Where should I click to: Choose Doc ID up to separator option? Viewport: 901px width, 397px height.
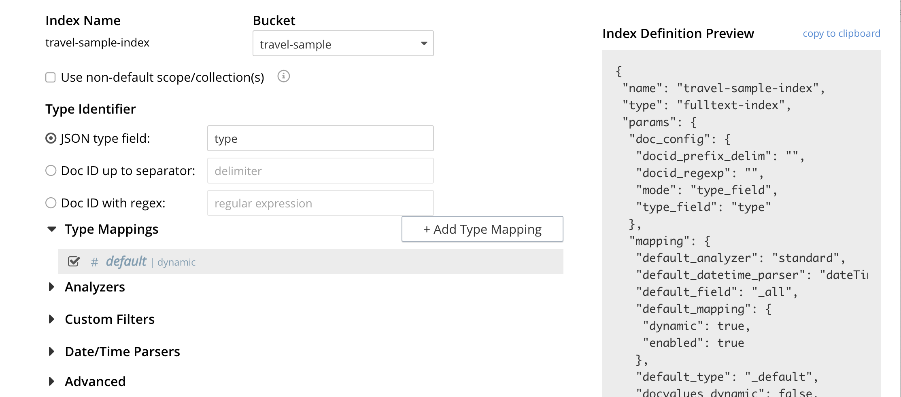click(x=51, y=171)
